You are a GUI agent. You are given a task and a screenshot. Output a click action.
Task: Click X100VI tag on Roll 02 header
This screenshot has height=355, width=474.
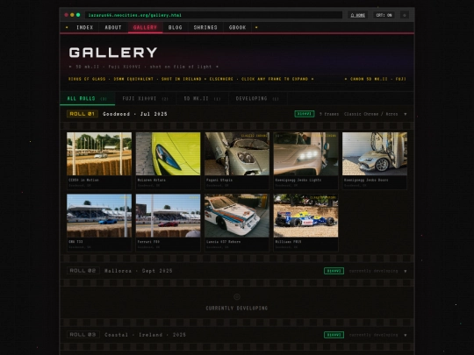(334, 271)
